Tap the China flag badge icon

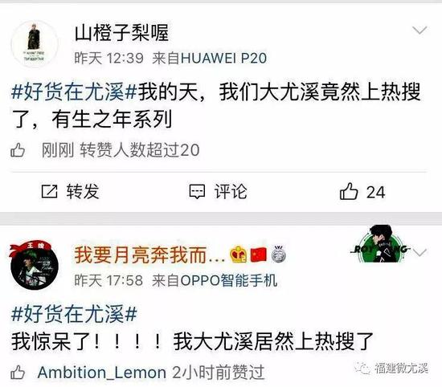tap(258, 255)
